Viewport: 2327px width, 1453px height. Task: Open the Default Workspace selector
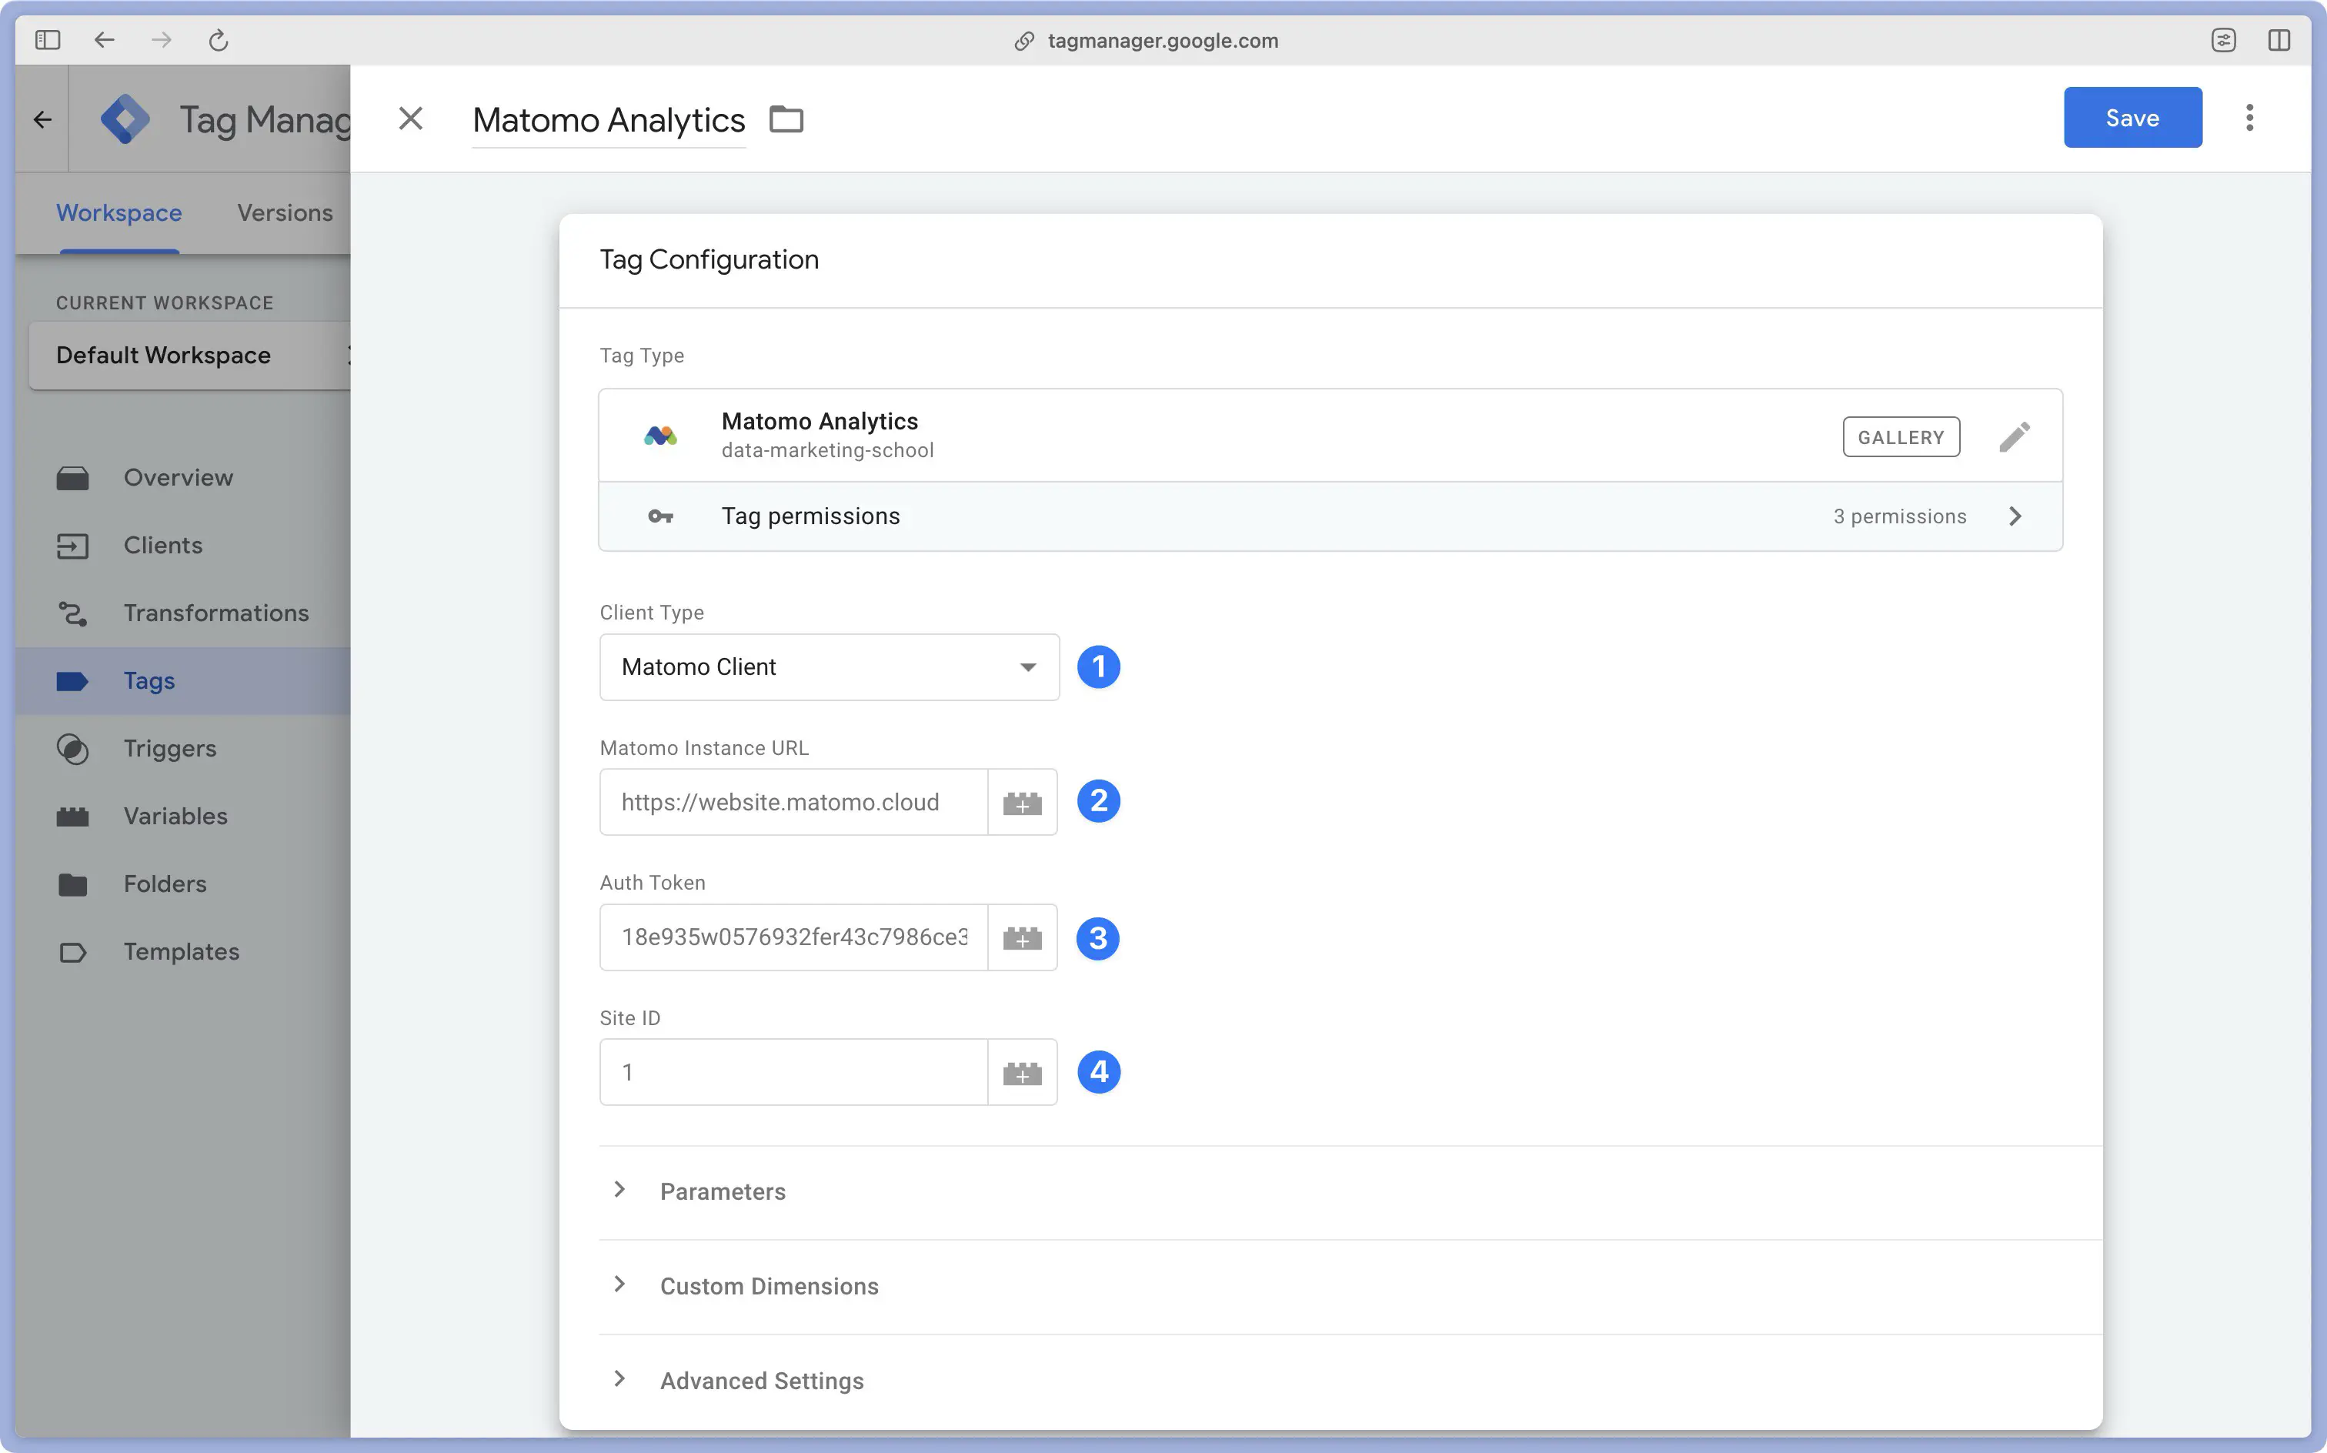189,356
